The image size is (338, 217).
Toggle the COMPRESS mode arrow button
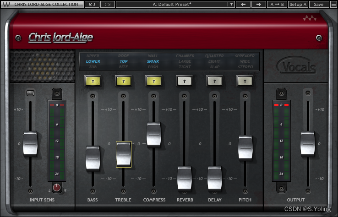(154, 81)
